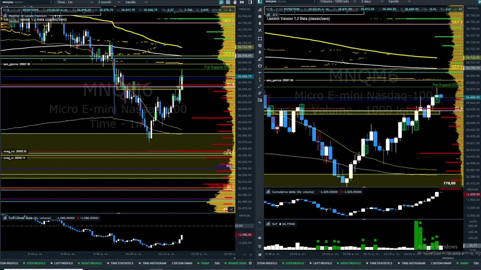Image resolution: width=481 pixels, height=270 pixels.
Task: Select the location pin marker tool
Action: [260, 52]
